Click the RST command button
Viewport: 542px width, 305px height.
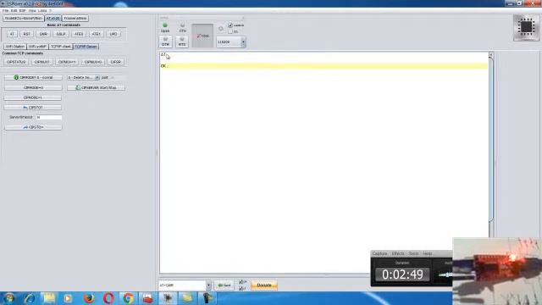coord(26,34)
